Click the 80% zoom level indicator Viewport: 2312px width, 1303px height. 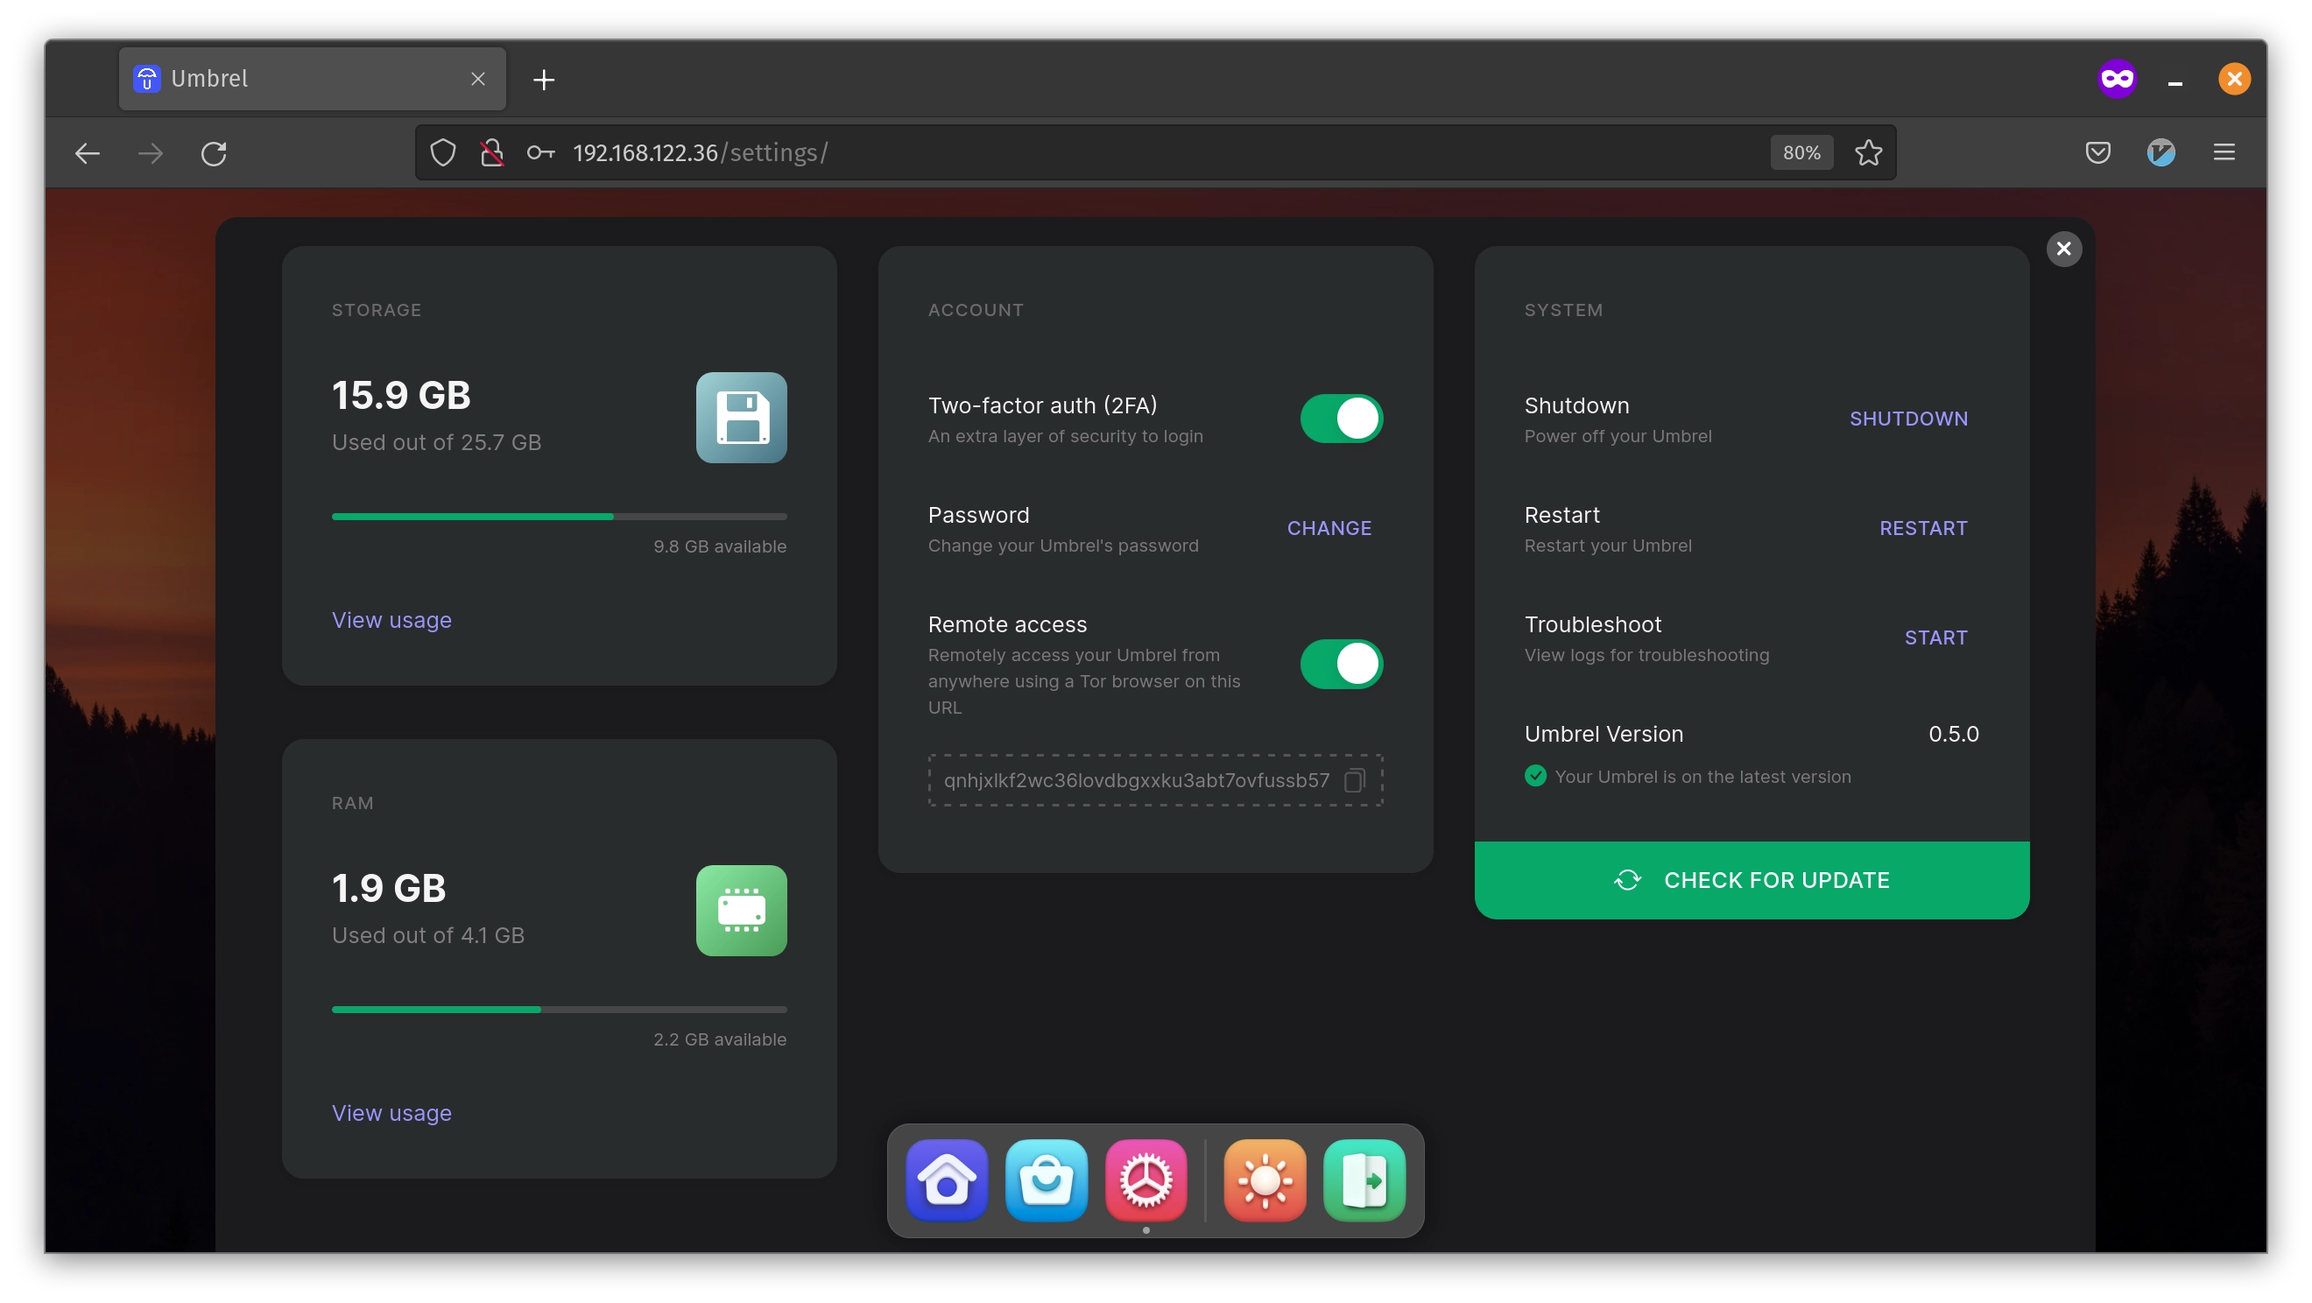coord(1801,152)
